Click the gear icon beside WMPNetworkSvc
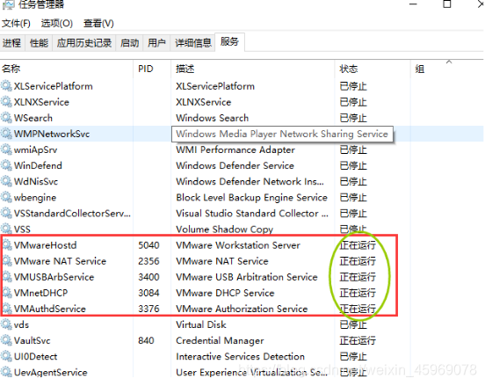The height and width of the screenshot is (386, 485). tap(6, 134)
